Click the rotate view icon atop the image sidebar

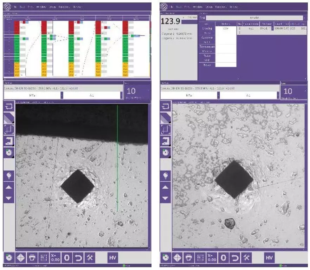point(8,105)
